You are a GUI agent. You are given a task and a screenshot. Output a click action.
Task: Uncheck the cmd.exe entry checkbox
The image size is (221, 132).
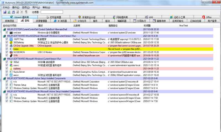click(7, 33)
